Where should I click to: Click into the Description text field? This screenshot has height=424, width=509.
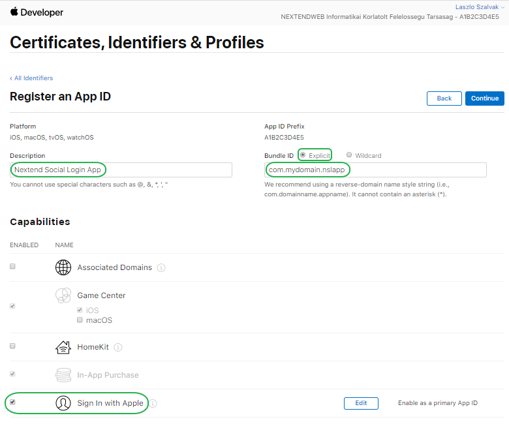pos(121,170)
